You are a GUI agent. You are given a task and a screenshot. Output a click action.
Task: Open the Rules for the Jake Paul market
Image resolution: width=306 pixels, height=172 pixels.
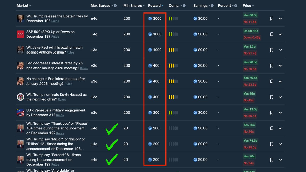70,52
